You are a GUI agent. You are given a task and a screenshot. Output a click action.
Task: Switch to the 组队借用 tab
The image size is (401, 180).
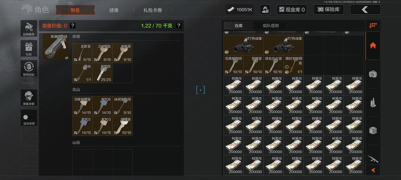pyautogui.click(x=271, y=26)
